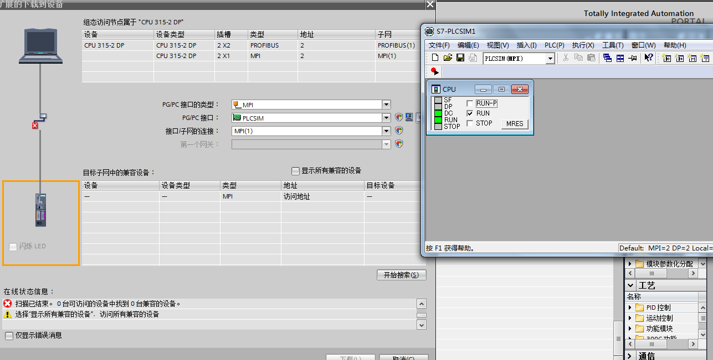Open the 执行(X) menu in PLCSIM
The image size is (713, 360).
(x=583, y=45)
